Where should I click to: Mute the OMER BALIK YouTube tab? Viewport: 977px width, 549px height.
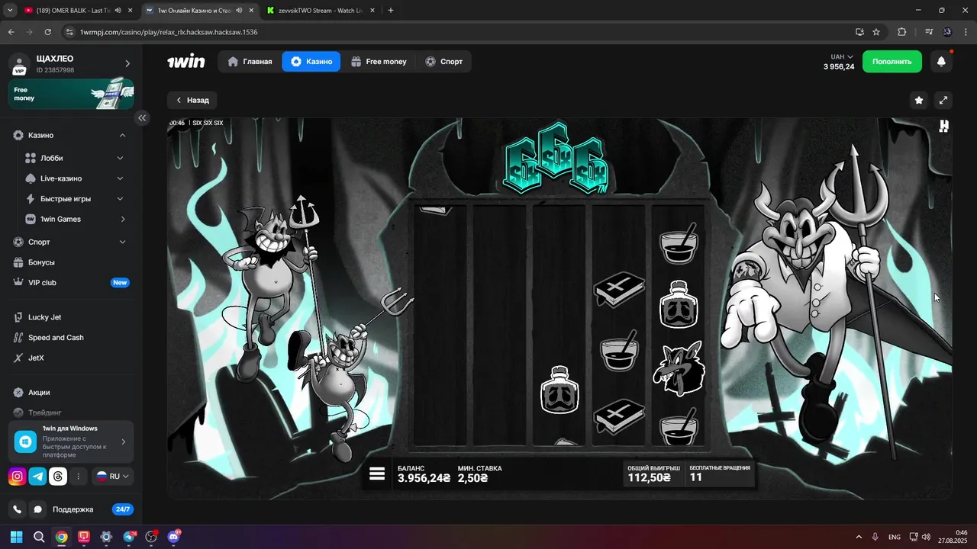click(118, 11)
